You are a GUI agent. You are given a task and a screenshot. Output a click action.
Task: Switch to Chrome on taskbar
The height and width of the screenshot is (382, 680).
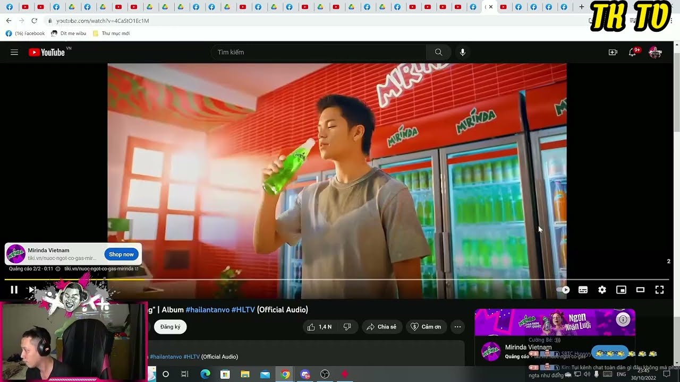tap(285, 374)
